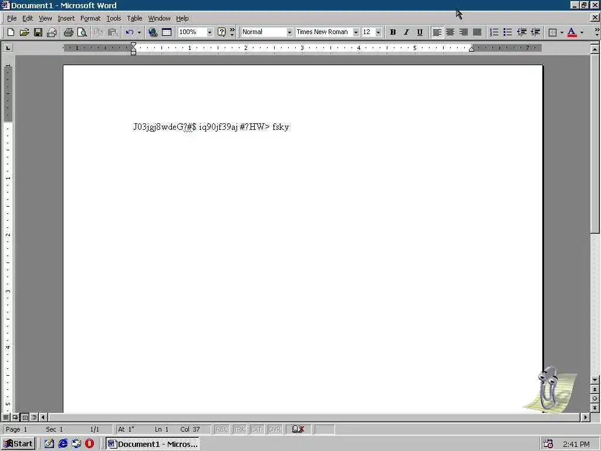Show more Formatting toolbar buttons

tap(597, 32)
